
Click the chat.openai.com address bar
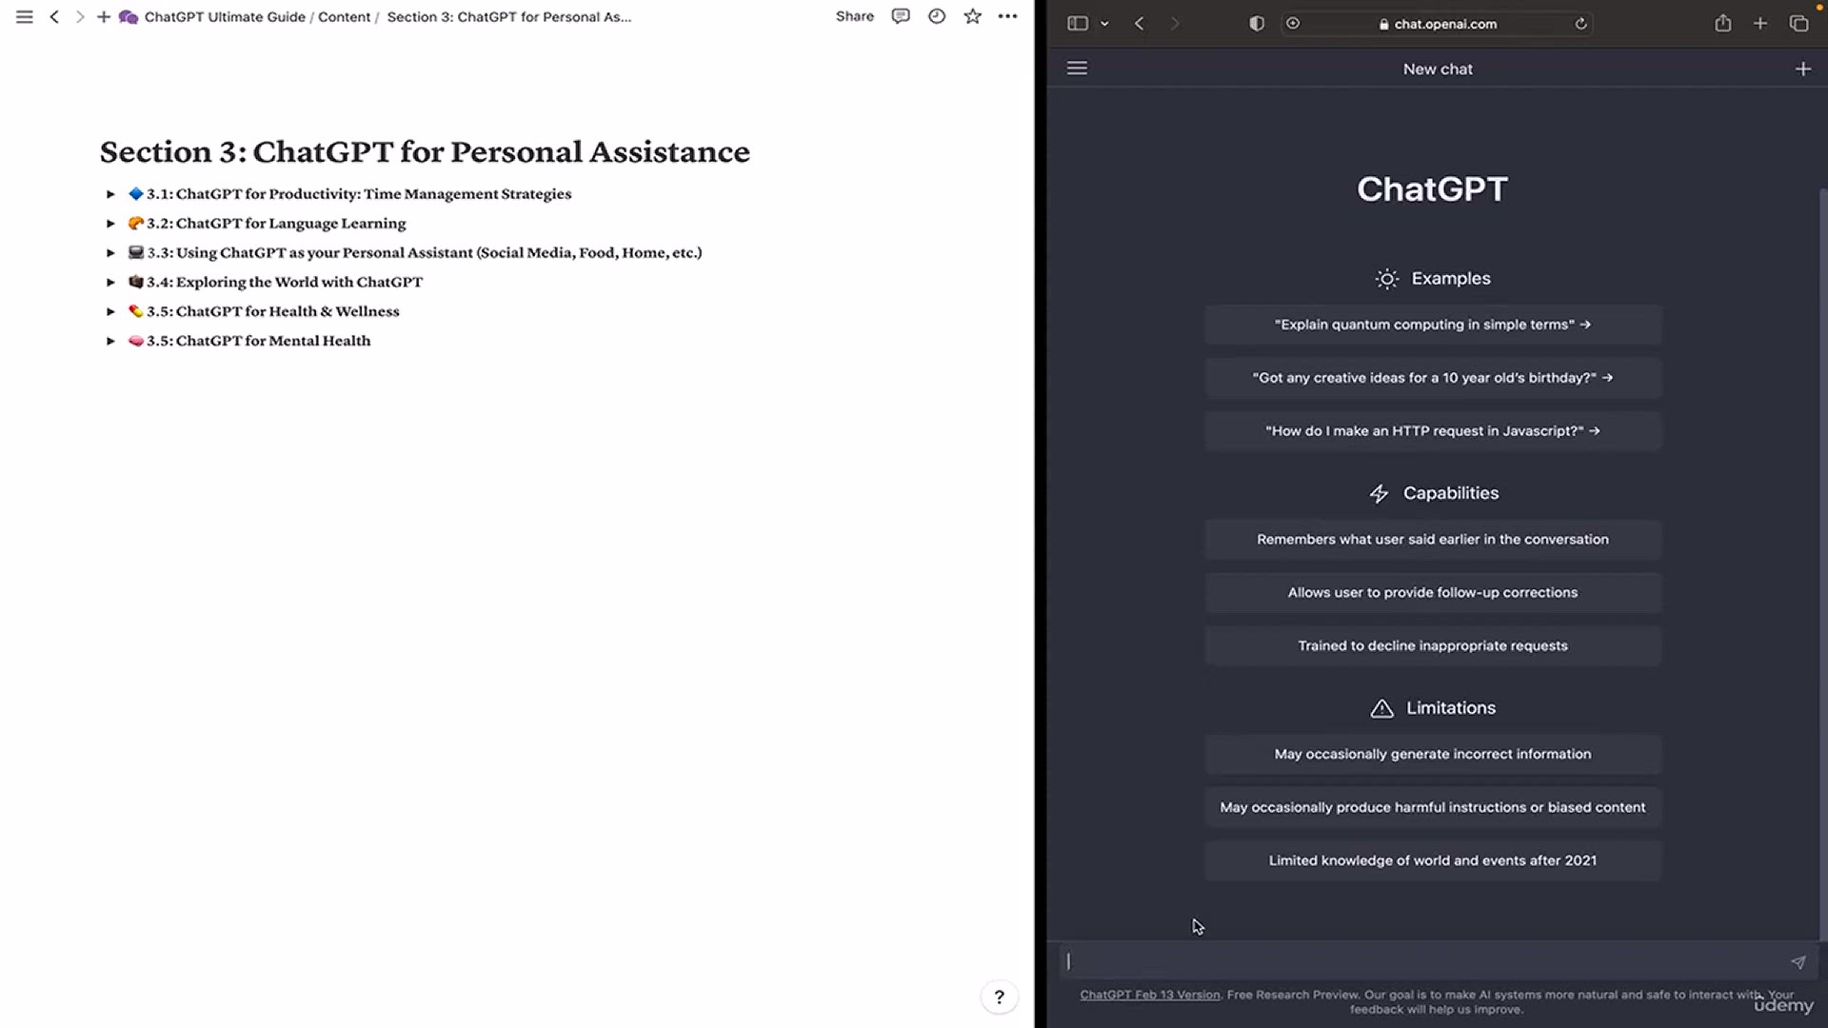1438,24
